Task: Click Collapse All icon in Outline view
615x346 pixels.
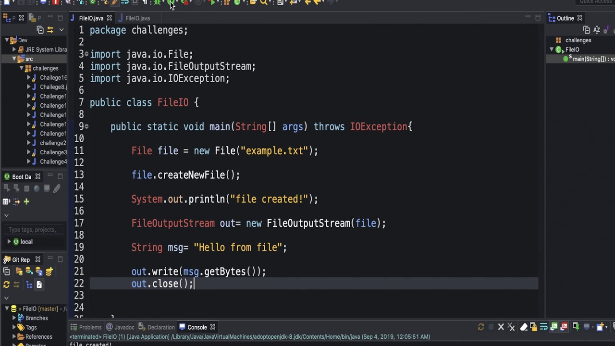Action: (x=586, y=30)
